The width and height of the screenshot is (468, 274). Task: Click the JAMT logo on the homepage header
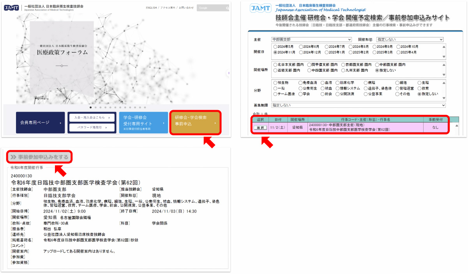(11, 7)
